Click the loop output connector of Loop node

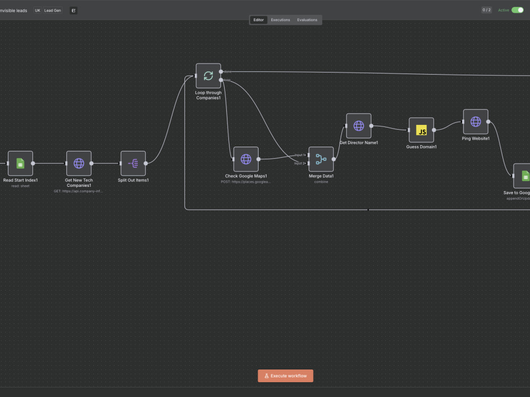(220, 80)
